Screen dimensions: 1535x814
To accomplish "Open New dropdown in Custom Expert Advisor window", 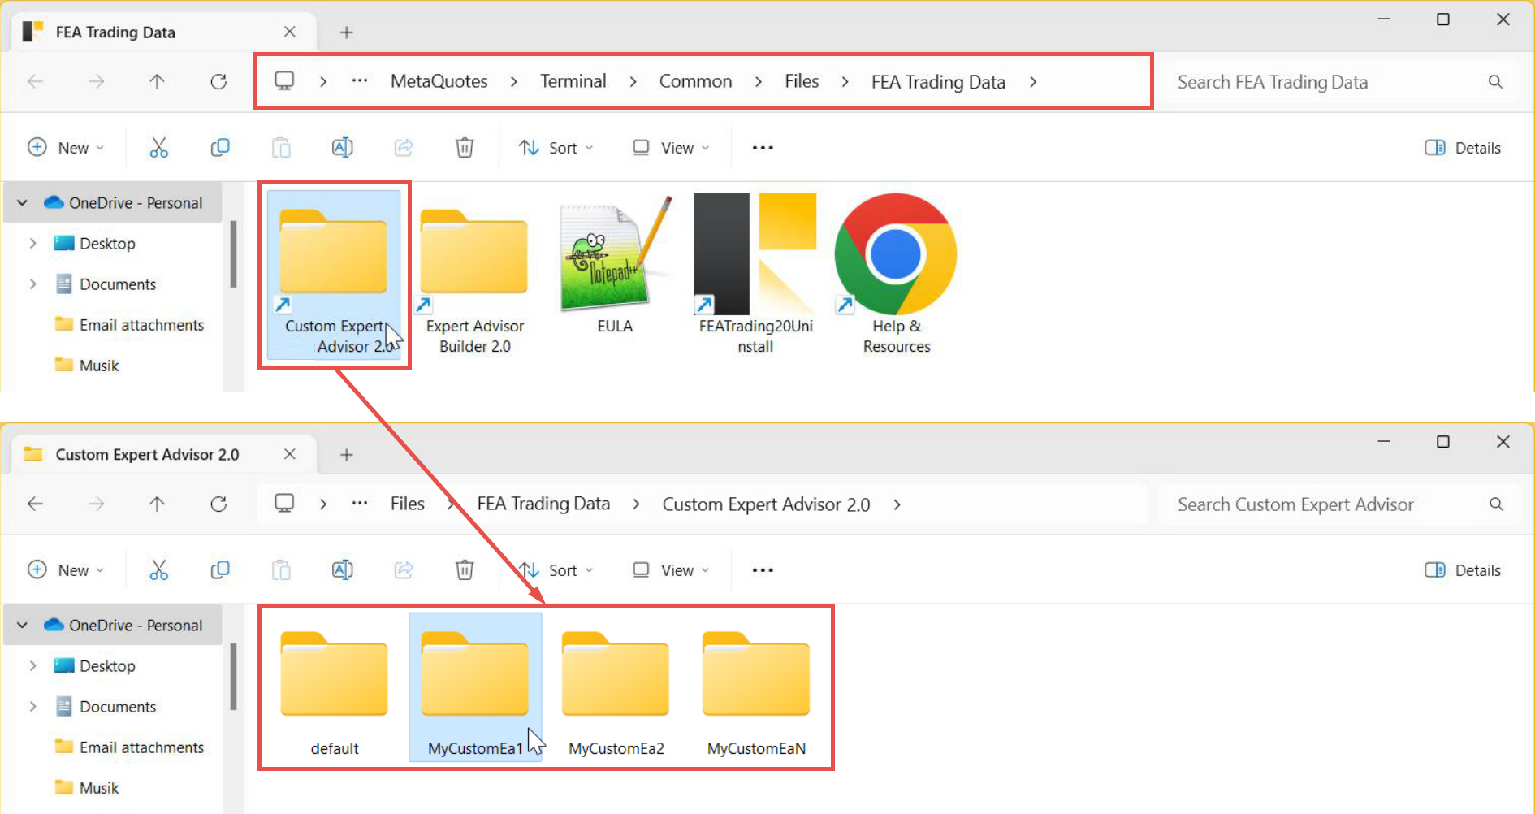I will coord(67,570).
